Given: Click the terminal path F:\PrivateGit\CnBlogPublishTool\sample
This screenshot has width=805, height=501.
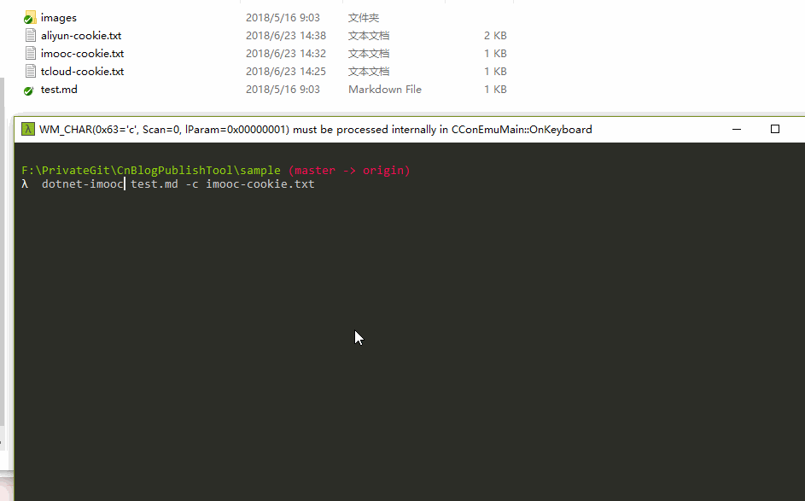Looking at the screenshot, I should (151, 171).
